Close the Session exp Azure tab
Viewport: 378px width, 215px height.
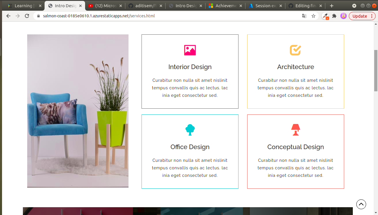tap(280, 6)
